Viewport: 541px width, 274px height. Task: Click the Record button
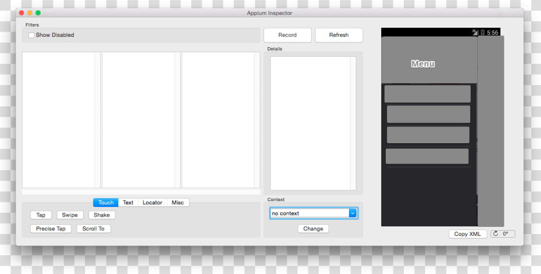pos(287,35)
